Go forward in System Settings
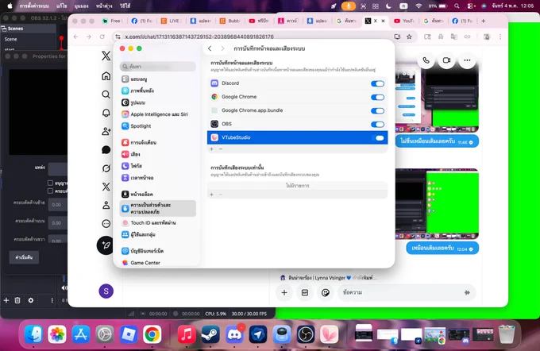 (x=222, y=48)
